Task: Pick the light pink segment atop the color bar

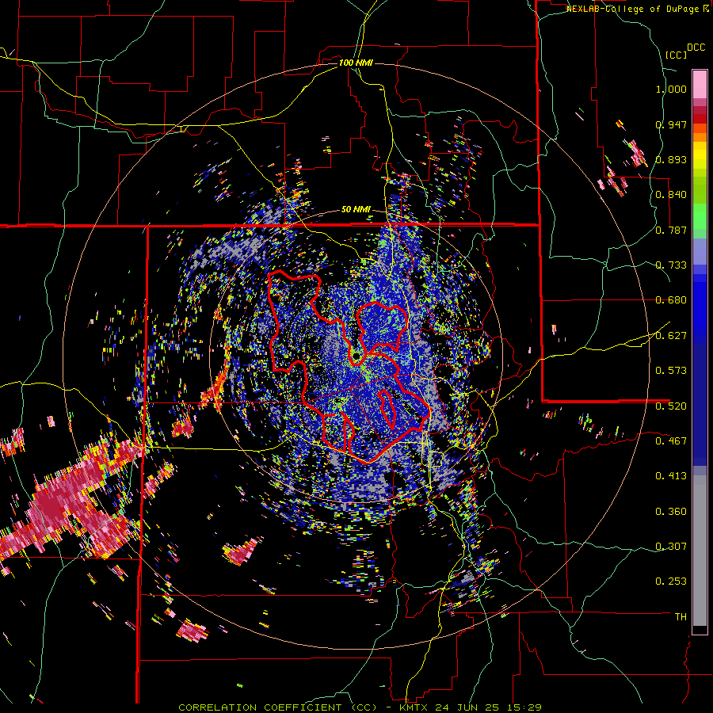Action: 700,84
